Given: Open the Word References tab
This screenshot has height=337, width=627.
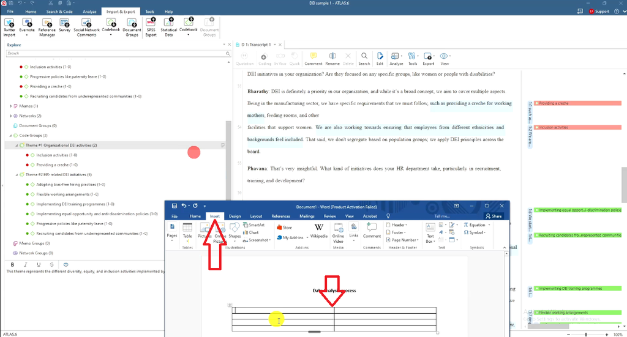Looking at the screenshot, I should point(280,216).
